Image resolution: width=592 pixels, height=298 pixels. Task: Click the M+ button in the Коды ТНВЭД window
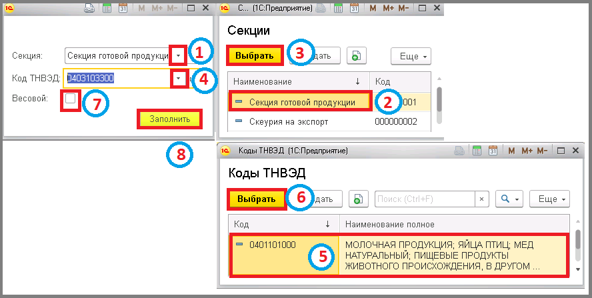click(527, 151)
